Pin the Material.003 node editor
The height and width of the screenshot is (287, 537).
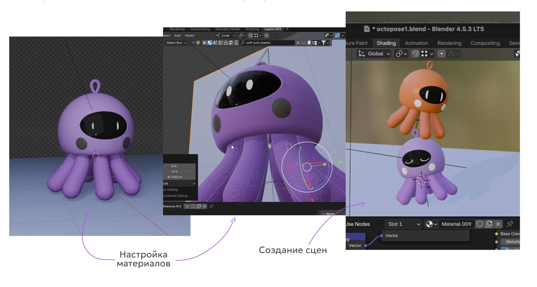(x=211, y=206)
